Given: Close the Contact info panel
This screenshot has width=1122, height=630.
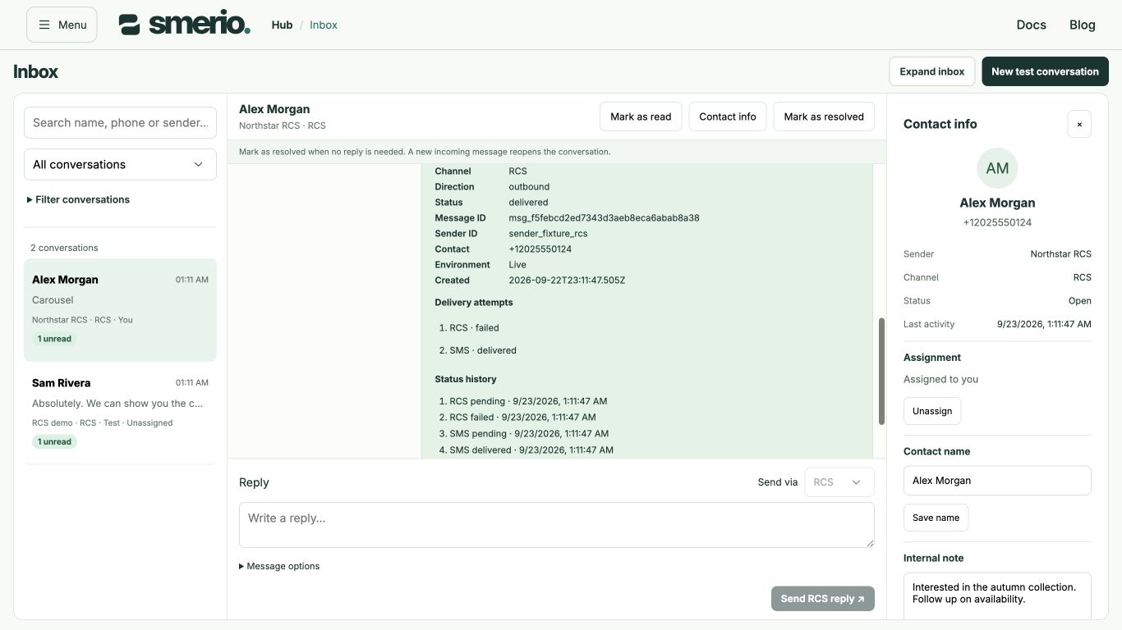Looking at the screenshot, I should click(x=1079, y=124).
